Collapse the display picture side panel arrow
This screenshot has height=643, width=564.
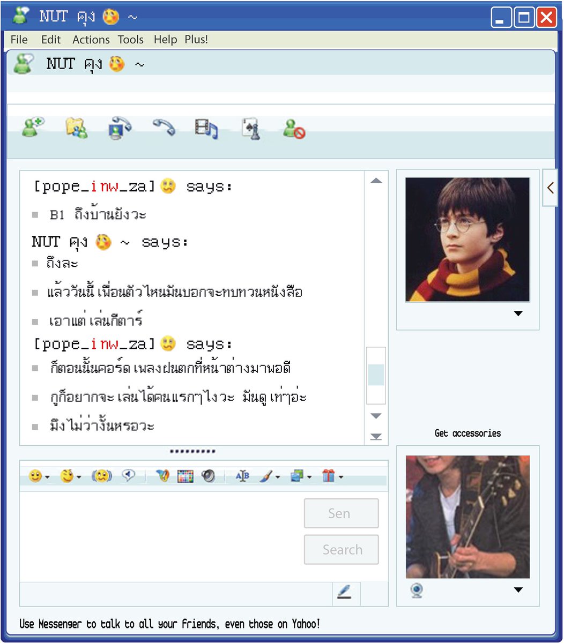pos(551,188)
